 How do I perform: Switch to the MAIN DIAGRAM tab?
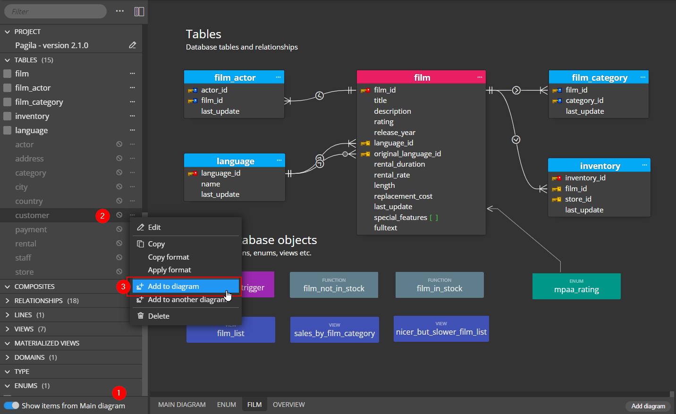[x=182, y=405]
